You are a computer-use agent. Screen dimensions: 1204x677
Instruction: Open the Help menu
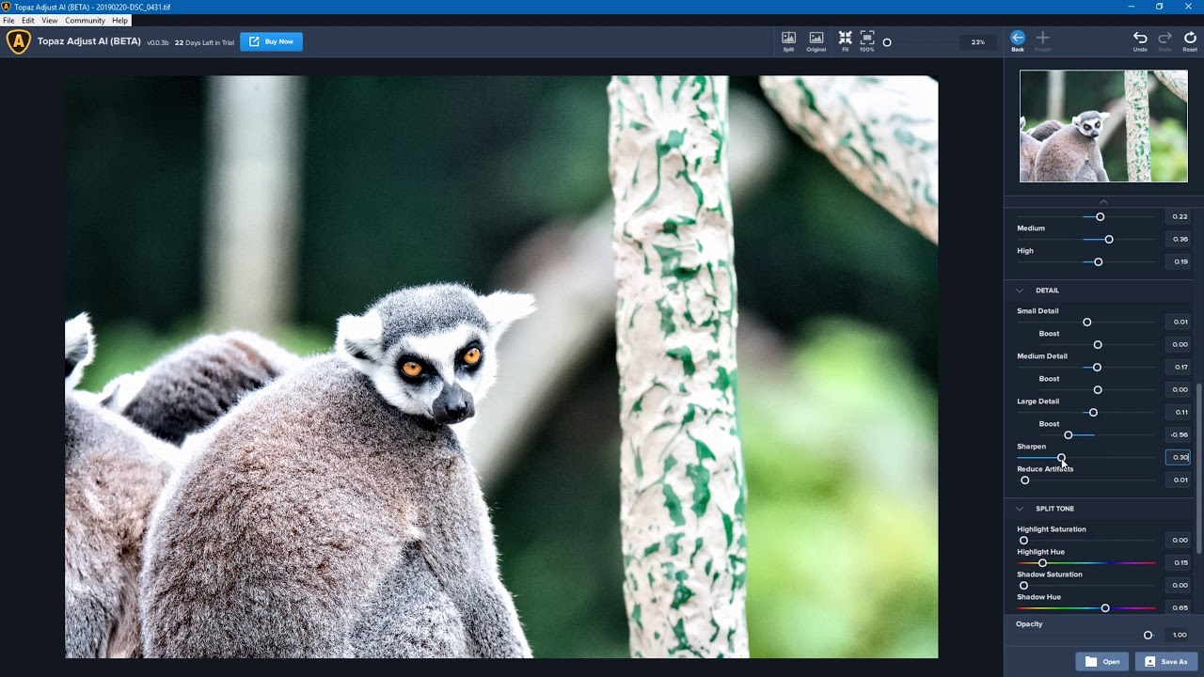coord(119,21)
